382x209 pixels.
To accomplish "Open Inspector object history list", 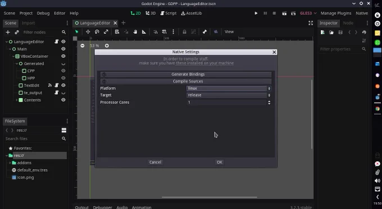I will point(364,32).
